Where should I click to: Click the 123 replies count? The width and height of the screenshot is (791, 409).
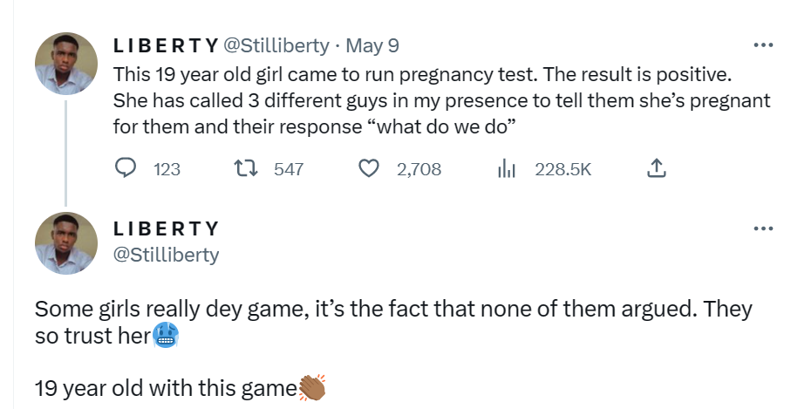pos(167,169)
